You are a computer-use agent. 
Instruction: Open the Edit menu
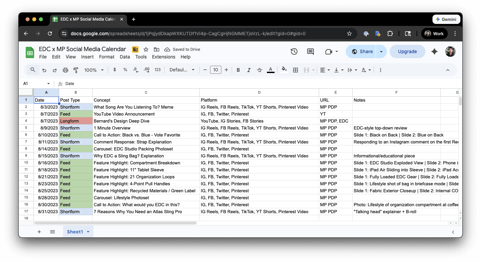tap(56, 57)
